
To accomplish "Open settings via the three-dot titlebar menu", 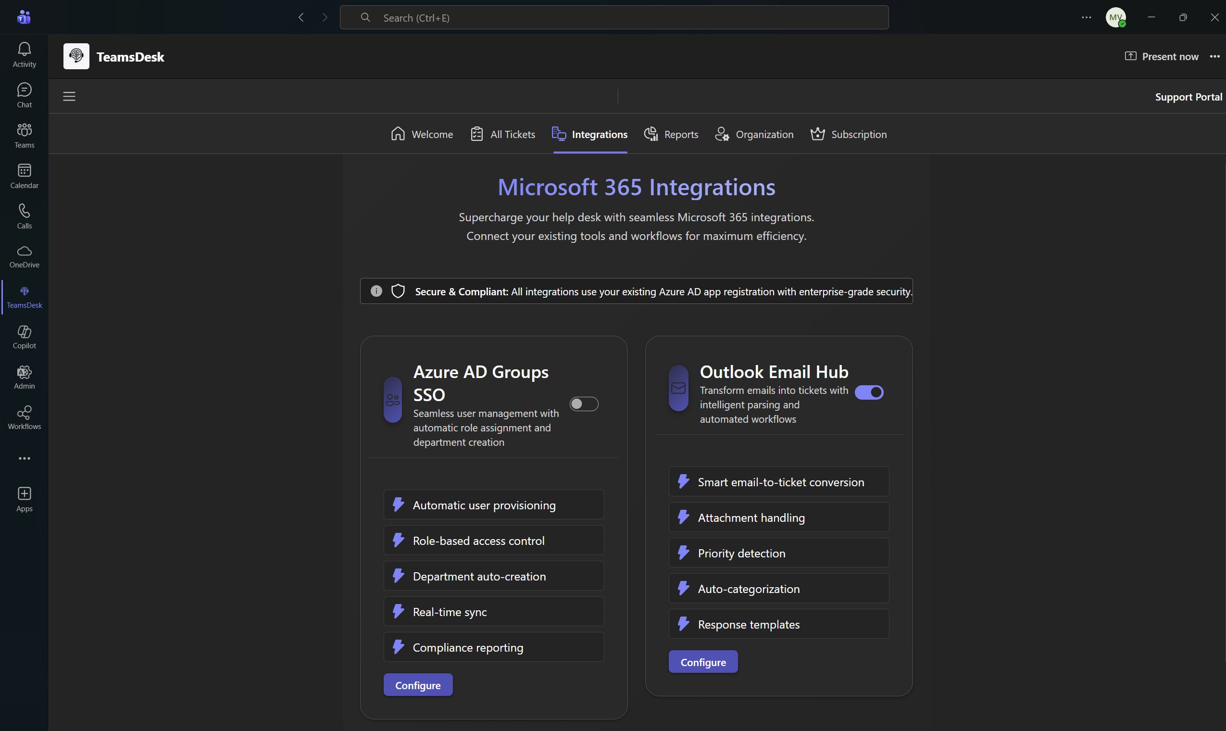I will click(x=1086, y=17).
